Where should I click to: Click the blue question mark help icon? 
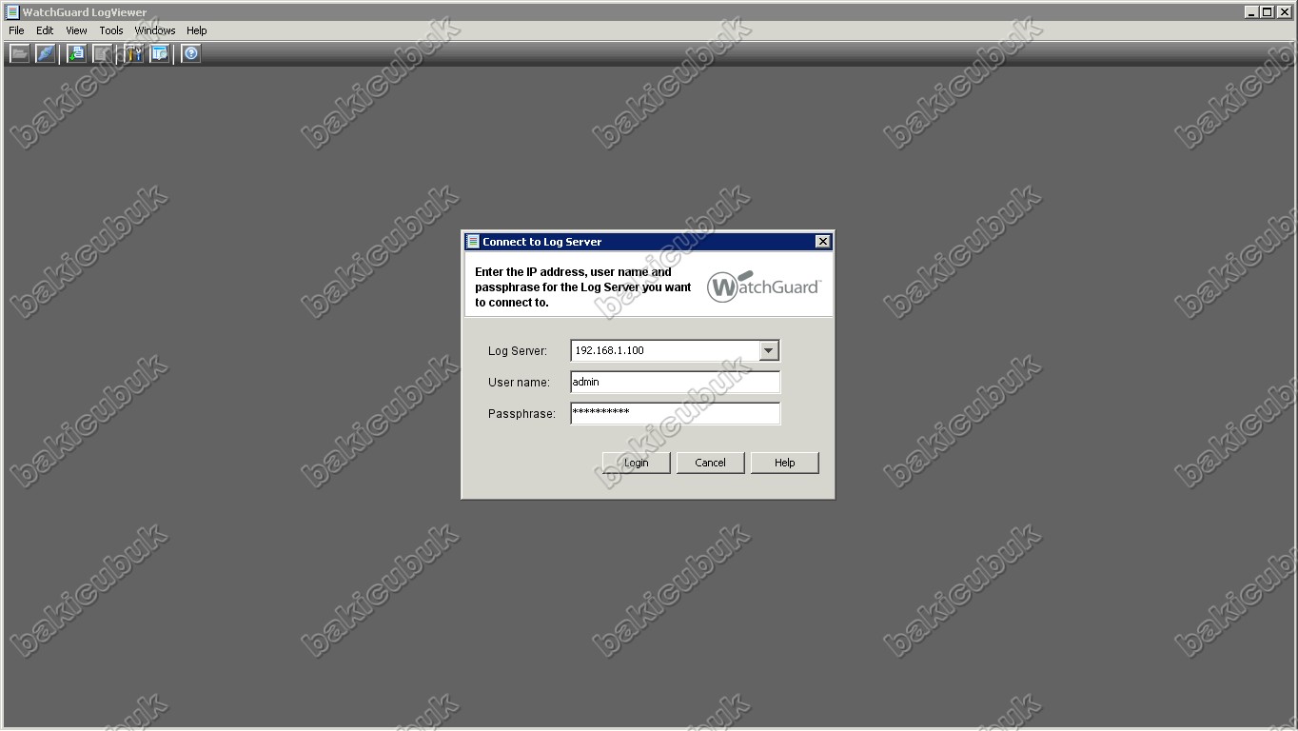click(191, 53)
